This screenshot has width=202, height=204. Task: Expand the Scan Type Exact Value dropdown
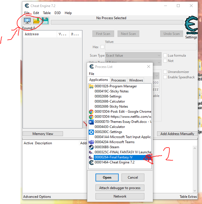[133, 56]
